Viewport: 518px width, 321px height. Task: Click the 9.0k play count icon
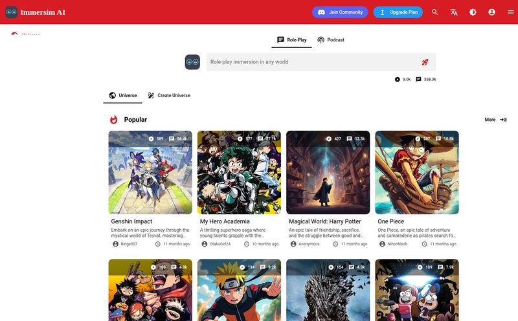[x=398, y=79]
